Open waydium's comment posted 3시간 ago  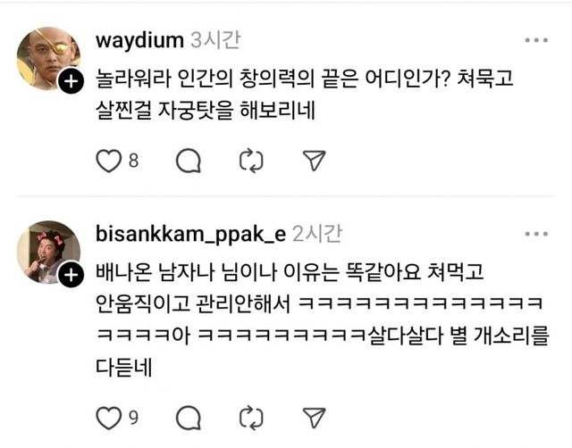click(305, 94)
